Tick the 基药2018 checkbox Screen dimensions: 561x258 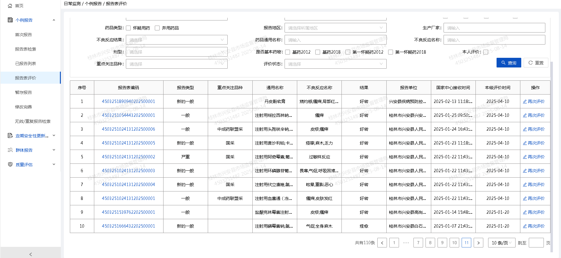point(318,52)
